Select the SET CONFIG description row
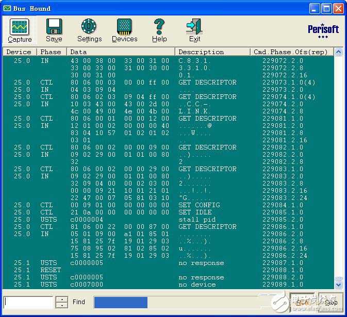347x317 pixels. coord(199,205)
